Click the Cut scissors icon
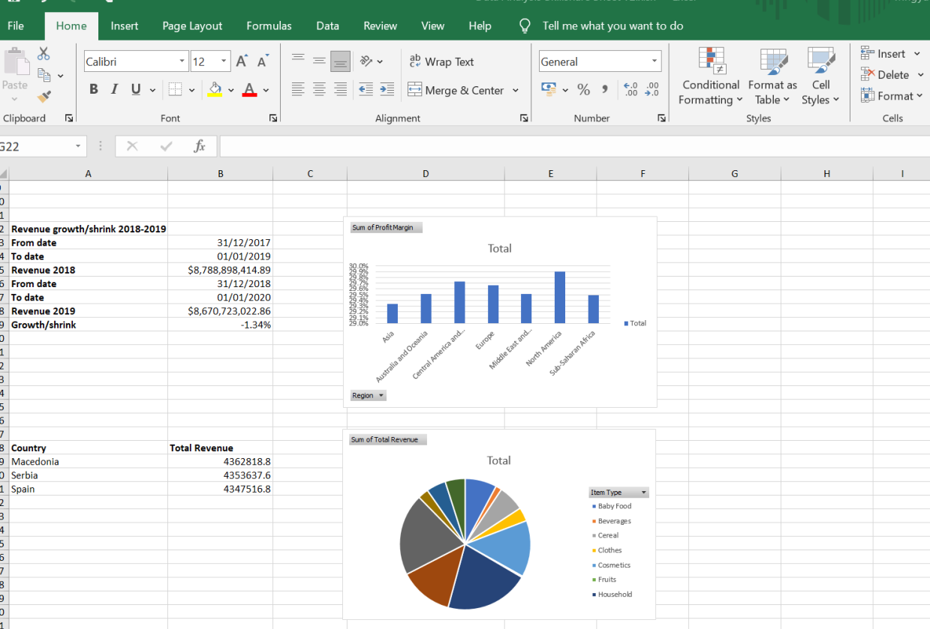Viewport: 930px width, 629px height. [x=44, y=54]
